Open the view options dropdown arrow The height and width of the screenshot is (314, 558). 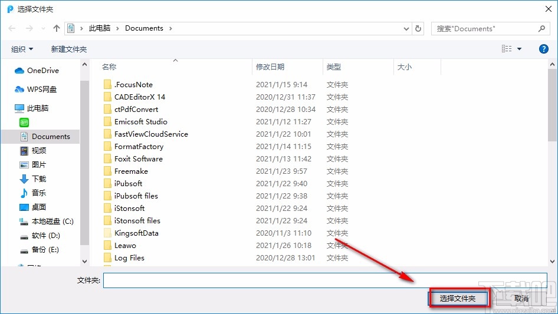click(x=519, y=49)
